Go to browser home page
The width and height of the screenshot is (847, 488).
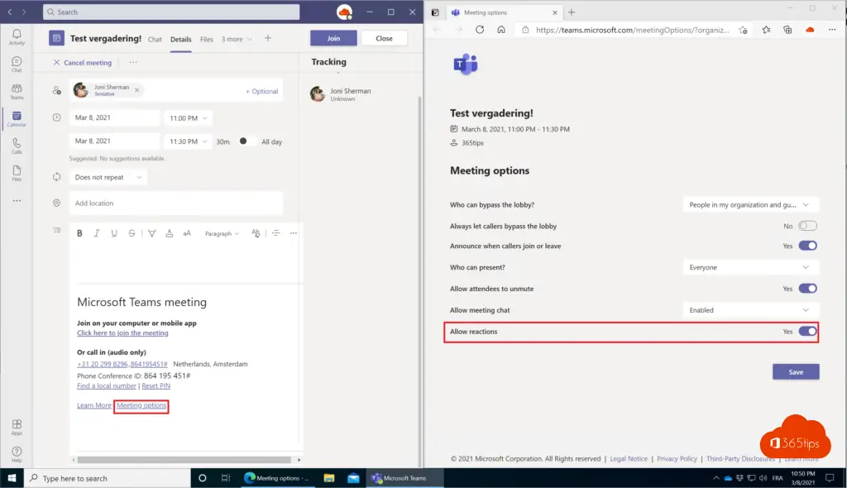pyautogui.click(x=501, y=30)
